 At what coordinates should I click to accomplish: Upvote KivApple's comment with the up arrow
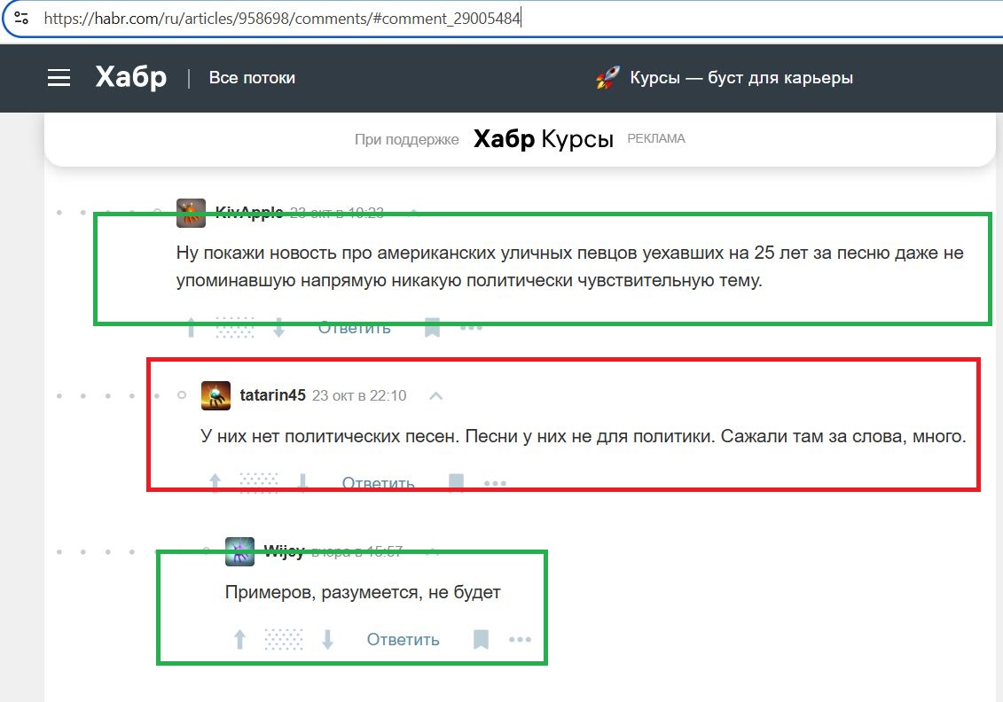190,327
